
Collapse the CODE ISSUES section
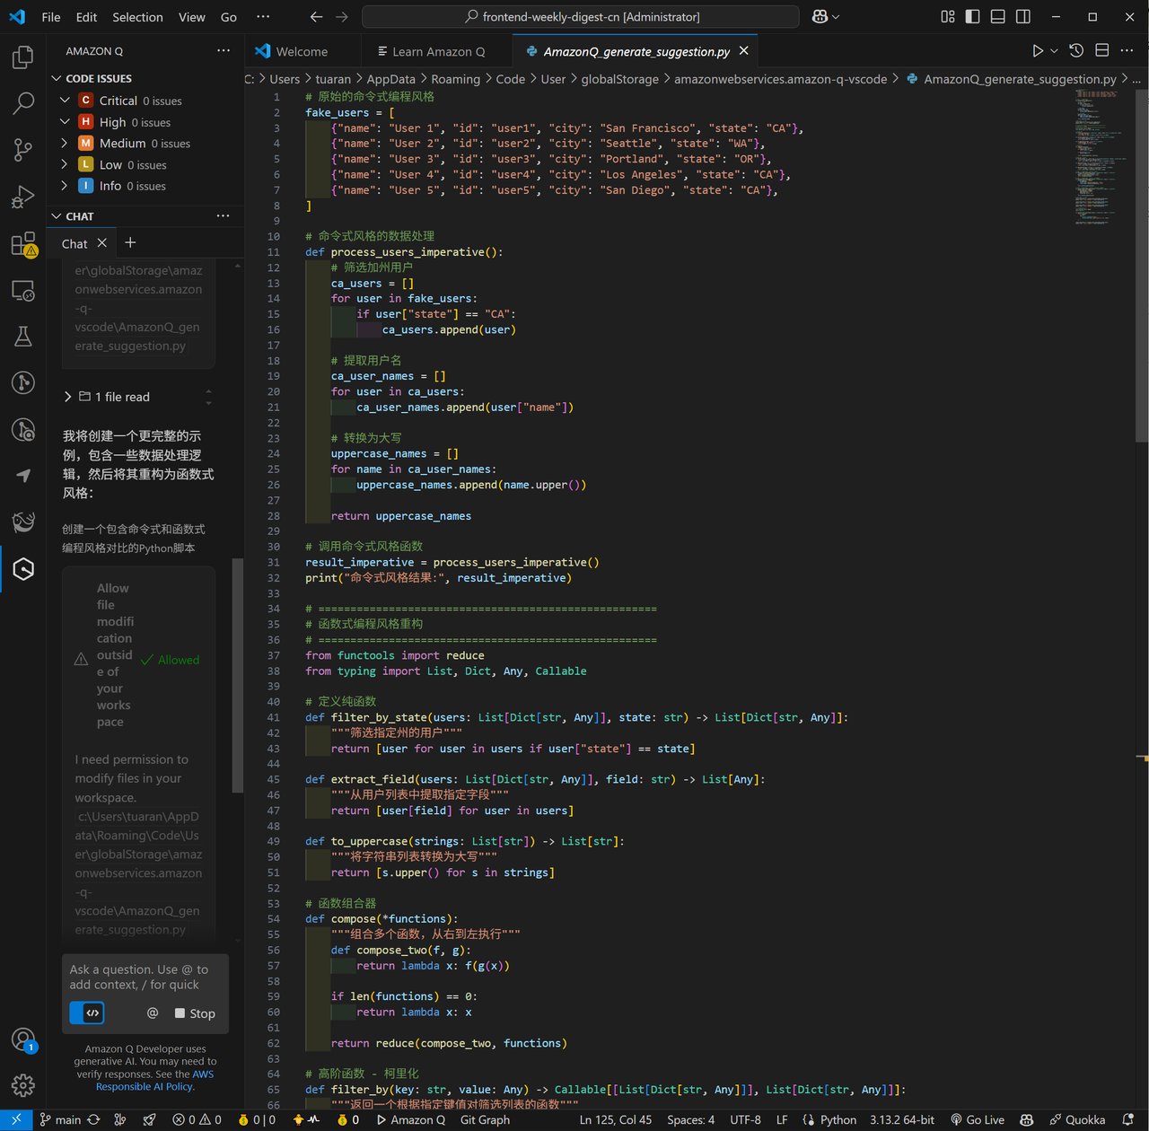click(x=57, y=78)
